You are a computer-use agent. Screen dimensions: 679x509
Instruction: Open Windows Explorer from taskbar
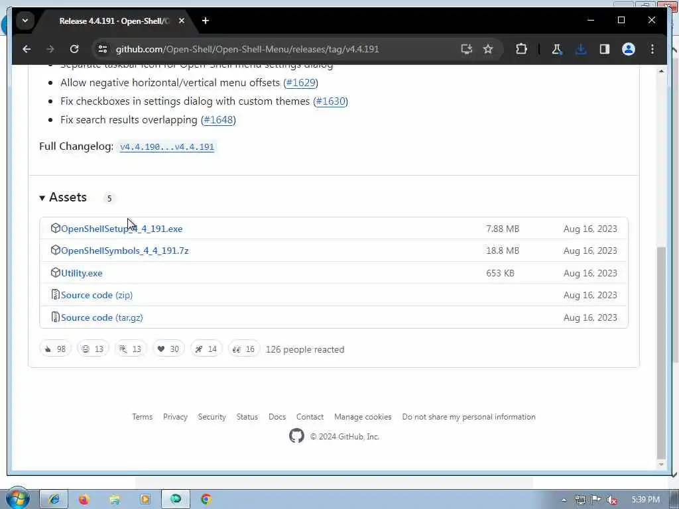(114, 500)
